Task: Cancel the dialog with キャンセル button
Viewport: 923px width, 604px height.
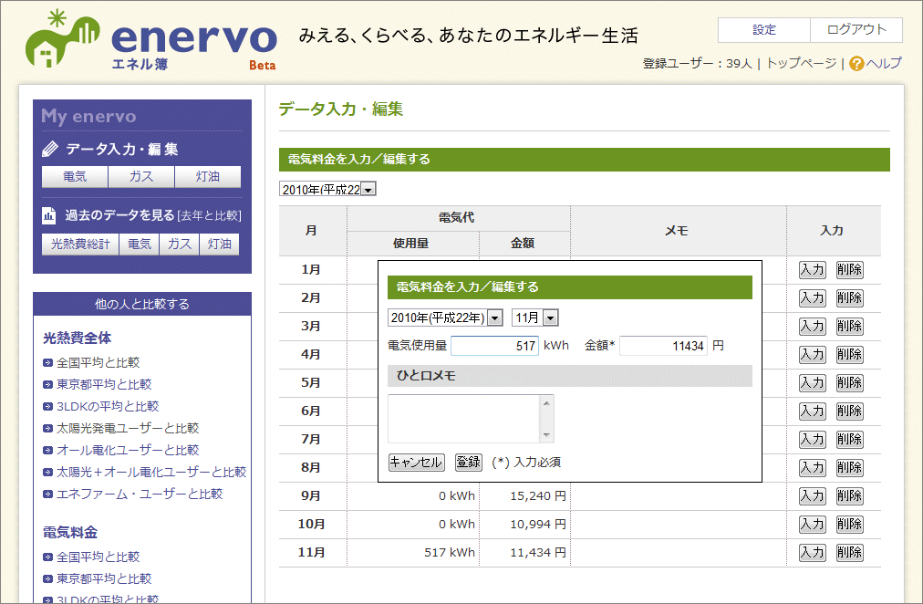Action: [x=416, y=463]
